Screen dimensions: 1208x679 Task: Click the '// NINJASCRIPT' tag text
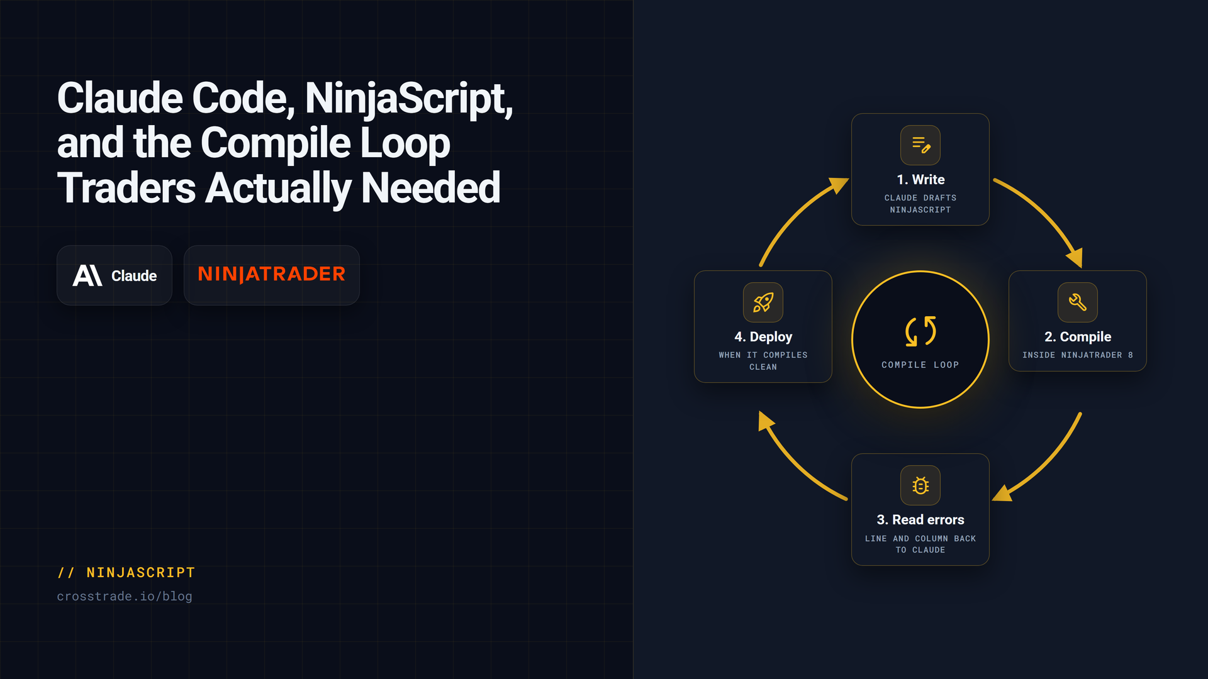[x=126, y=573]
